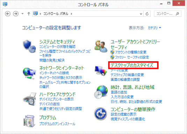Open プログラム category link
The height and width of the screenshot is (134, 187).
point(48,118)
